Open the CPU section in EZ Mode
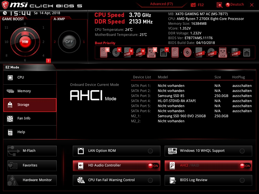The width and height of the screenshot is (259, 194). click(x=30, y=77)
